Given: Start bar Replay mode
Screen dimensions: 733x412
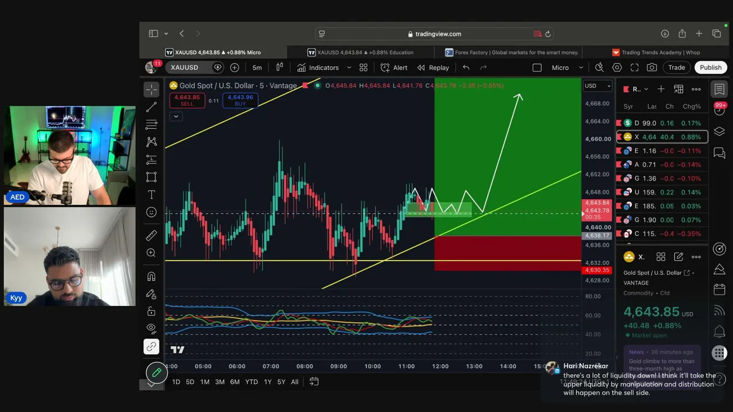Looking at the screenshot, I should pyautogui.click(x=433, y=68).
